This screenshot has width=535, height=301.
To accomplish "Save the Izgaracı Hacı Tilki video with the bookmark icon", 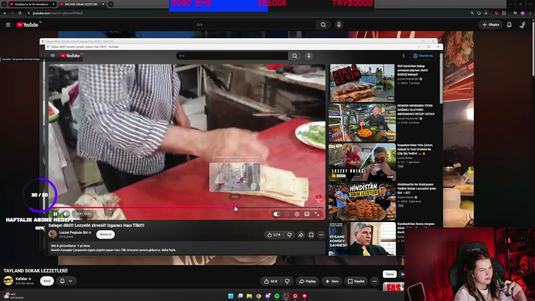I will coord(311,235).
